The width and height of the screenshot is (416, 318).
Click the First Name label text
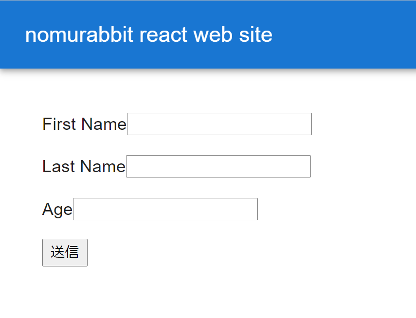(84, 124)
